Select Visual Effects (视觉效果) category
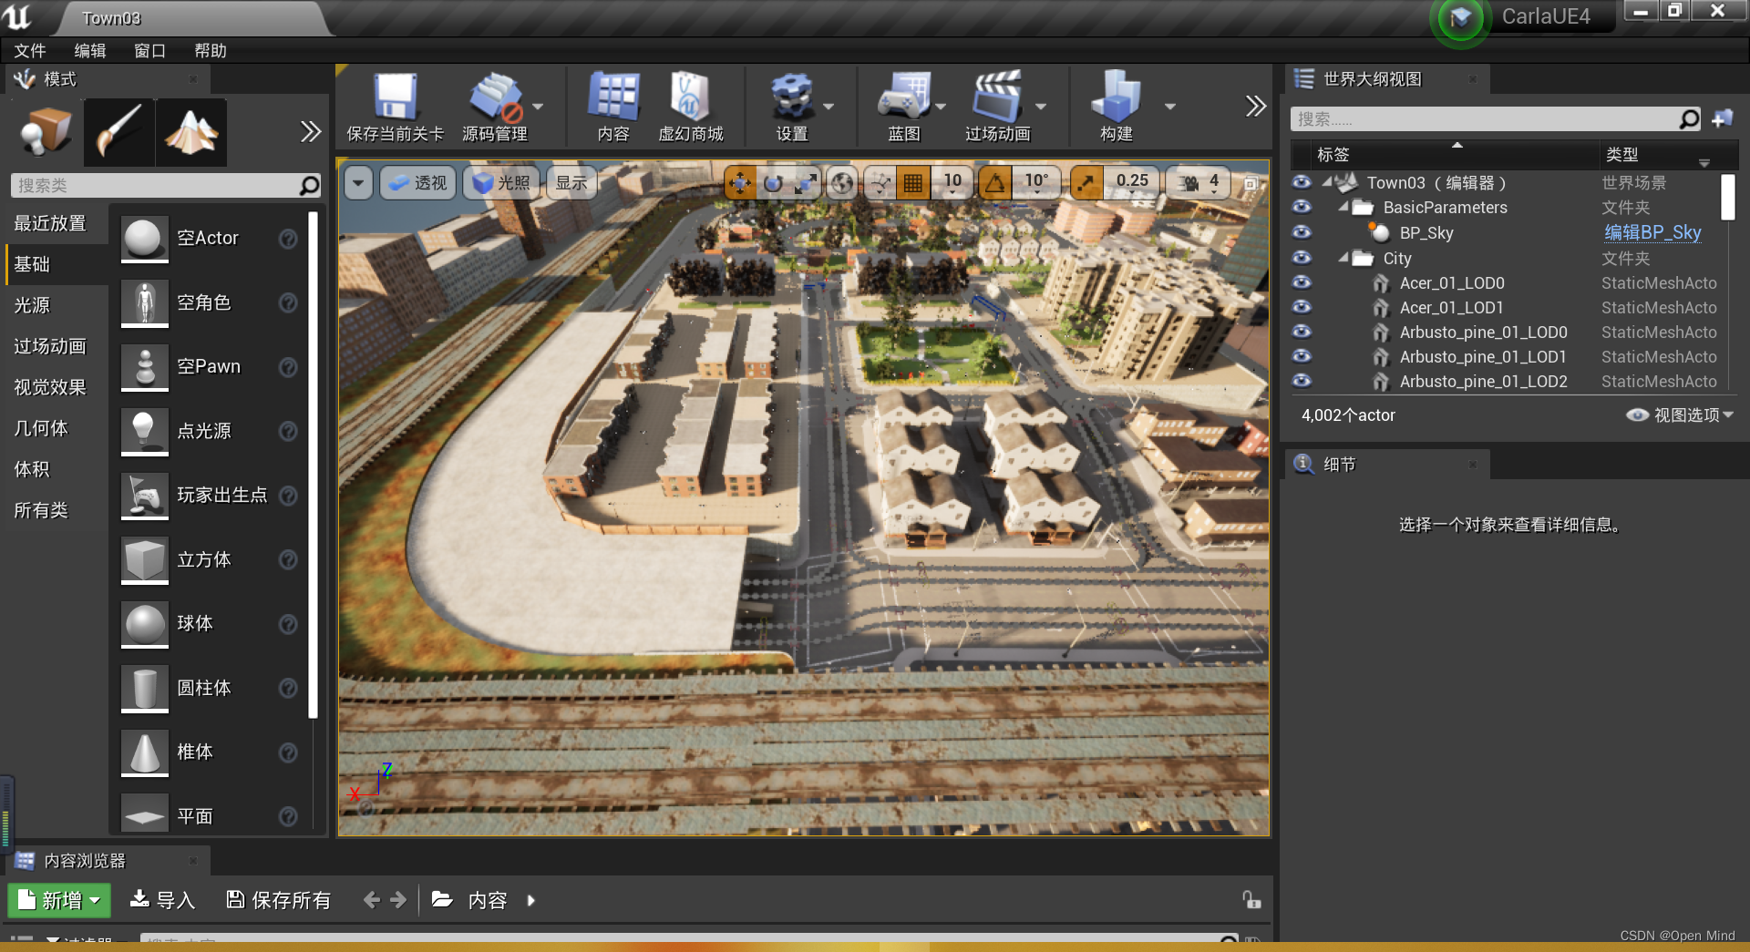Viewport: 1750px width, 952px height. click(x=57, y=387)
